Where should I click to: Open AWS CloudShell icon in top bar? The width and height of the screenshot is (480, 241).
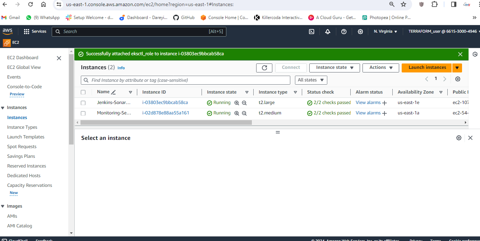click(311, 32)
